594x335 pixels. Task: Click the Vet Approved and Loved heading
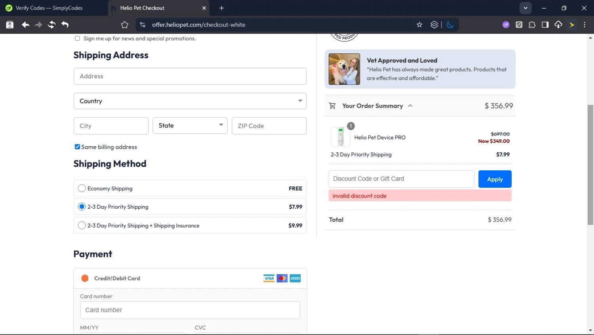pos(402,61)
